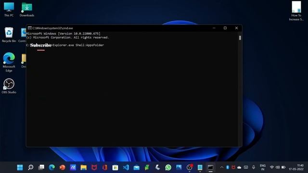Open the Mail app from the taskbar
The width and height of the screenshot is (308, 173).
pos(137,167)
